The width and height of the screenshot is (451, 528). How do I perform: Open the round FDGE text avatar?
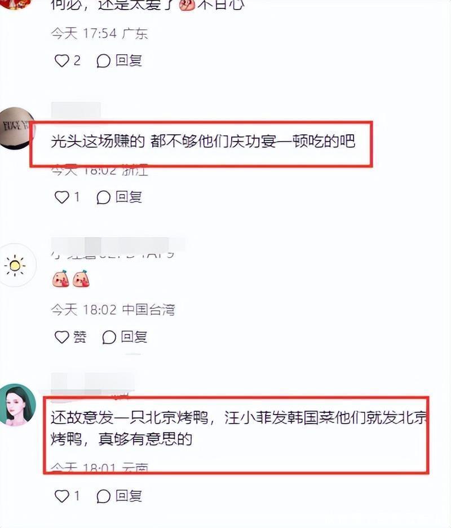click(16, 127)
